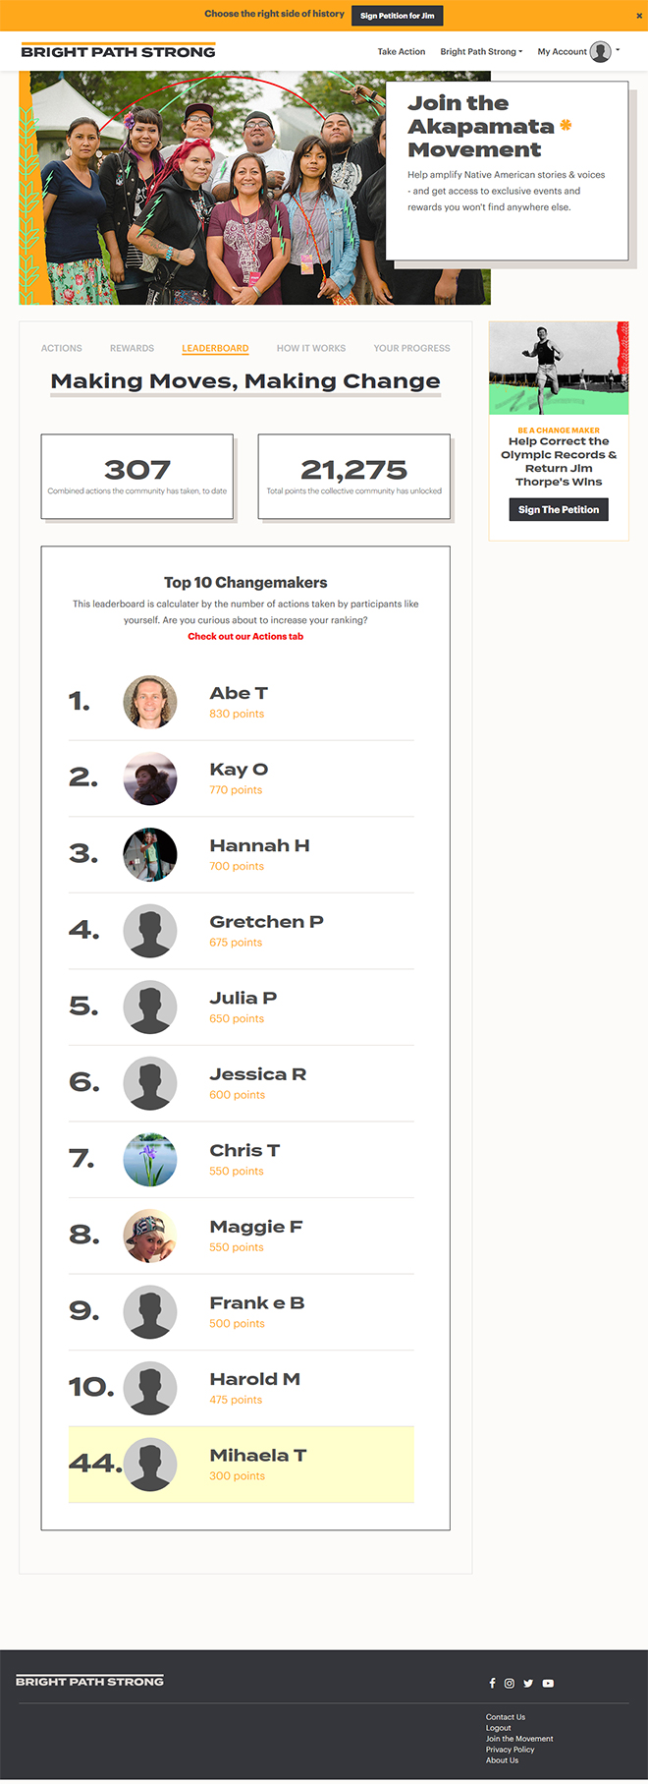The width and height of the screenshot is (648, 1784).
Task: Open the Instagram icon in footer
Action: 510,1683
